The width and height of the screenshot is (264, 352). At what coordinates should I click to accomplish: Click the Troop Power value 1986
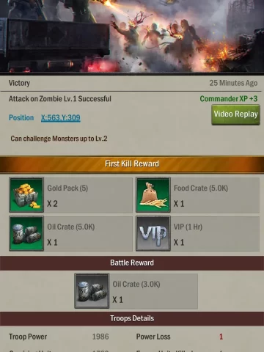point(100,337)
